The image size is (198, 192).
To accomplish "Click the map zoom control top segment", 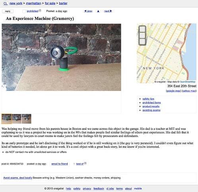I will coord(142,29).
